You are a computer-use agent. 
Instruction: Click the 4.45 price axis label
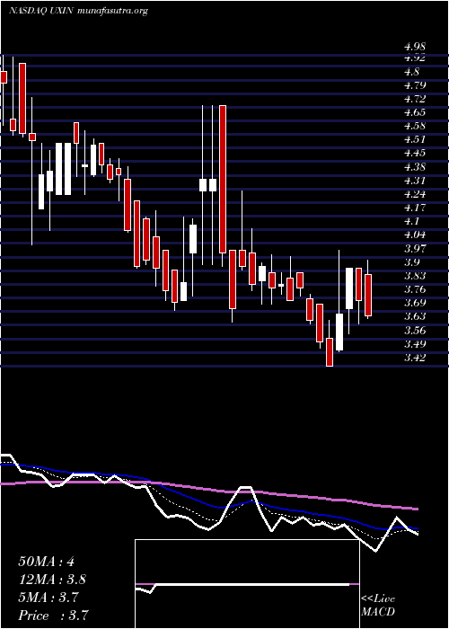pos(415,154)
